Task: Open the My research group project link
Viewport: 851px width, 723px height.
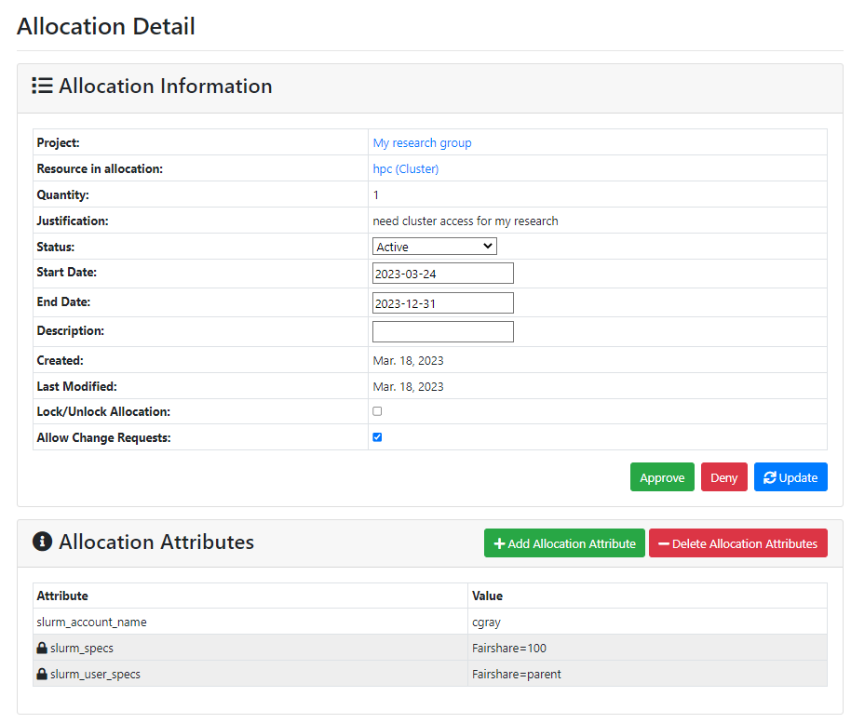Action: 422,142
